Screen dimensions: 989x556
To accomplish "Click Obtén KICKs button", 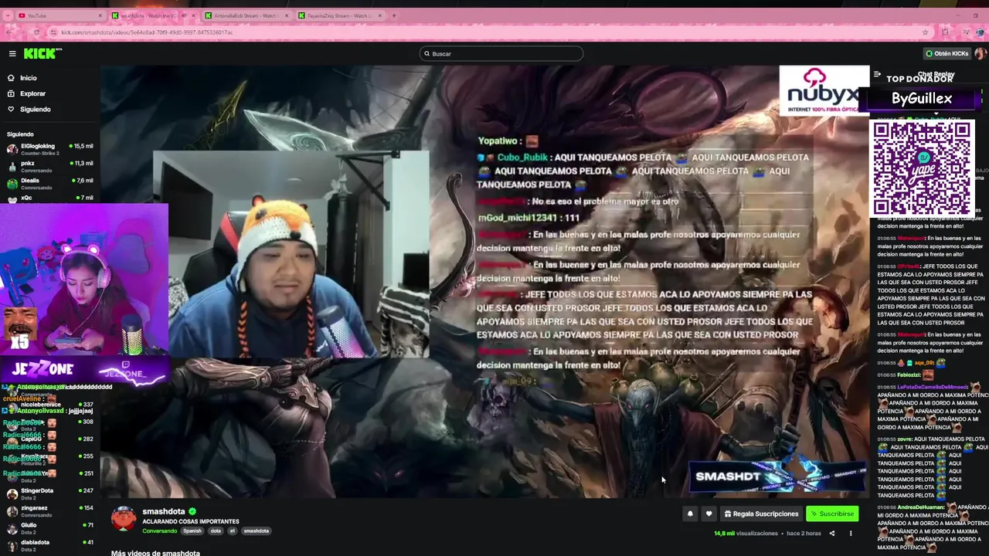I will click(947, 53).
